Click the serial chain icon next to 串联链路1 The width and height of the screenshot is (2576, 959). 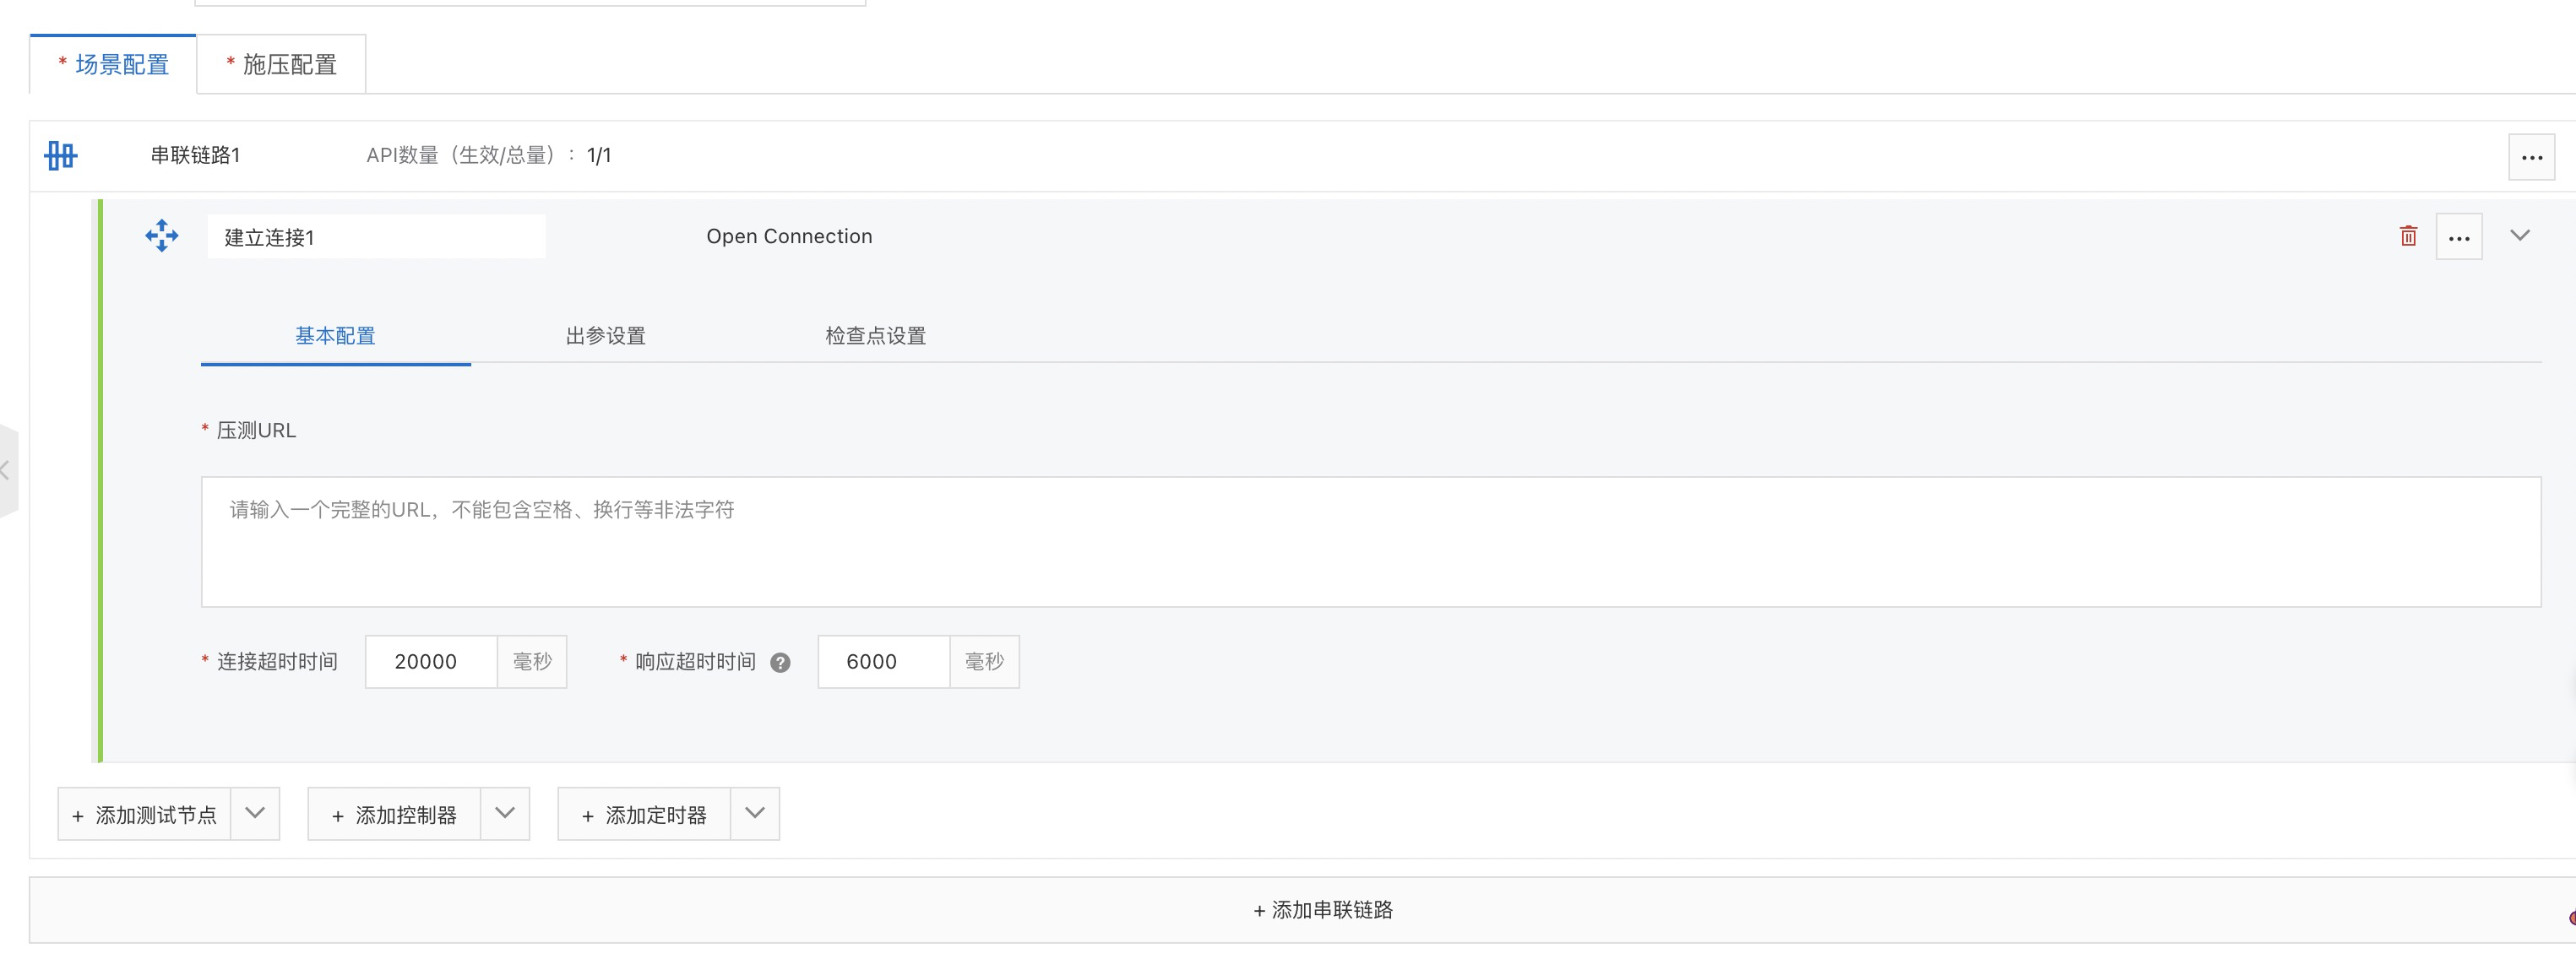[x=61, y=155]
